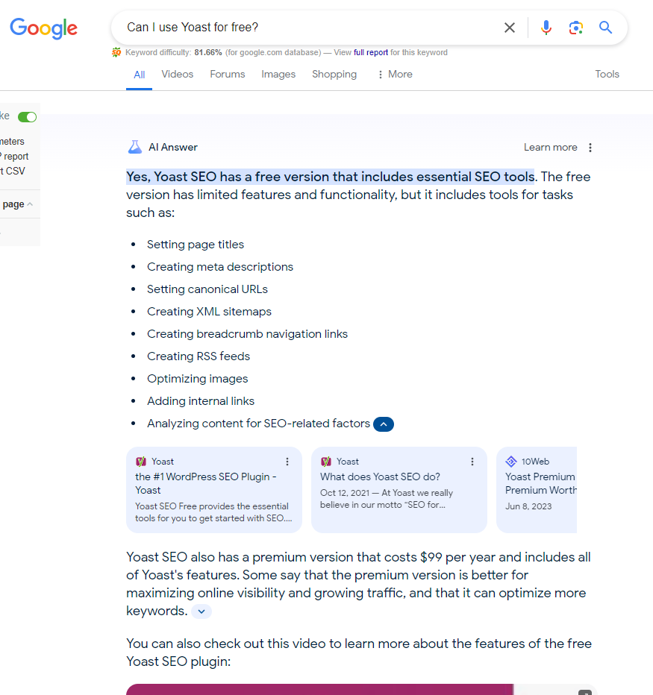Toggle the green sidebar switch

[27, 117]
